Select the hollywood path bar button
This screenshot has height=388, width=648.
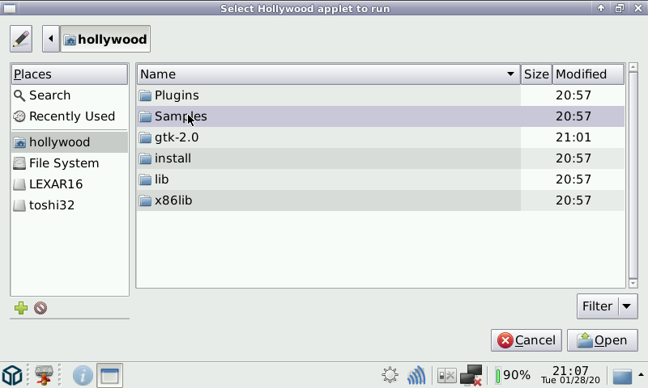click(105, 39)
